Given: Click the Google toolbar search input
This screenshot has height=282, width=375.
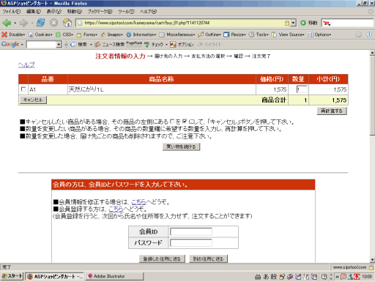Looking at the screenshot, I should (42, 44).
